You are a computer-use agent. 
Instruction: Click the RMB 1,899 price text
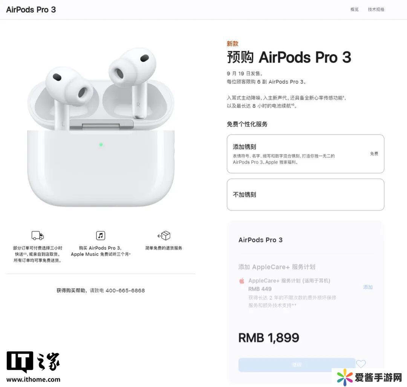tap(269, 338)
